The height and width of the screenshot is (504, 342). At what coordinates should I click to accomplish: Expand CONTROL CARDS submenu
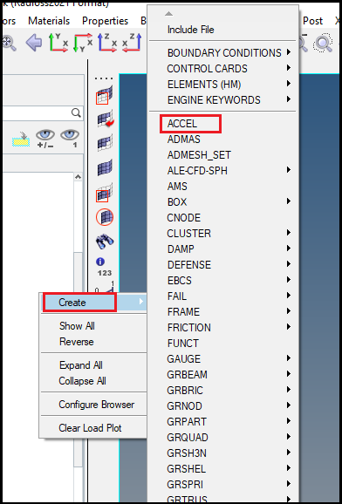tap(223, 69)
